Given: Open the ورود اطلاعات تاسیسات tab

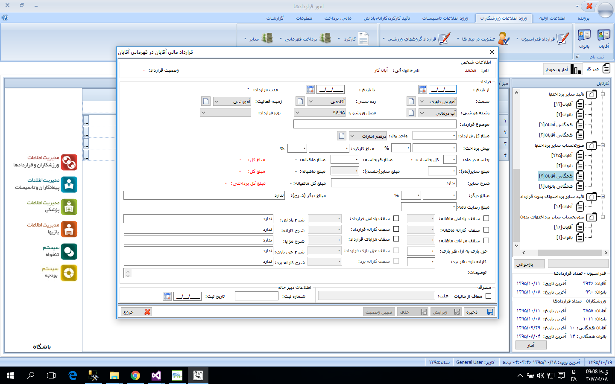Looking at the screenshot, I should tap(445, 18).
